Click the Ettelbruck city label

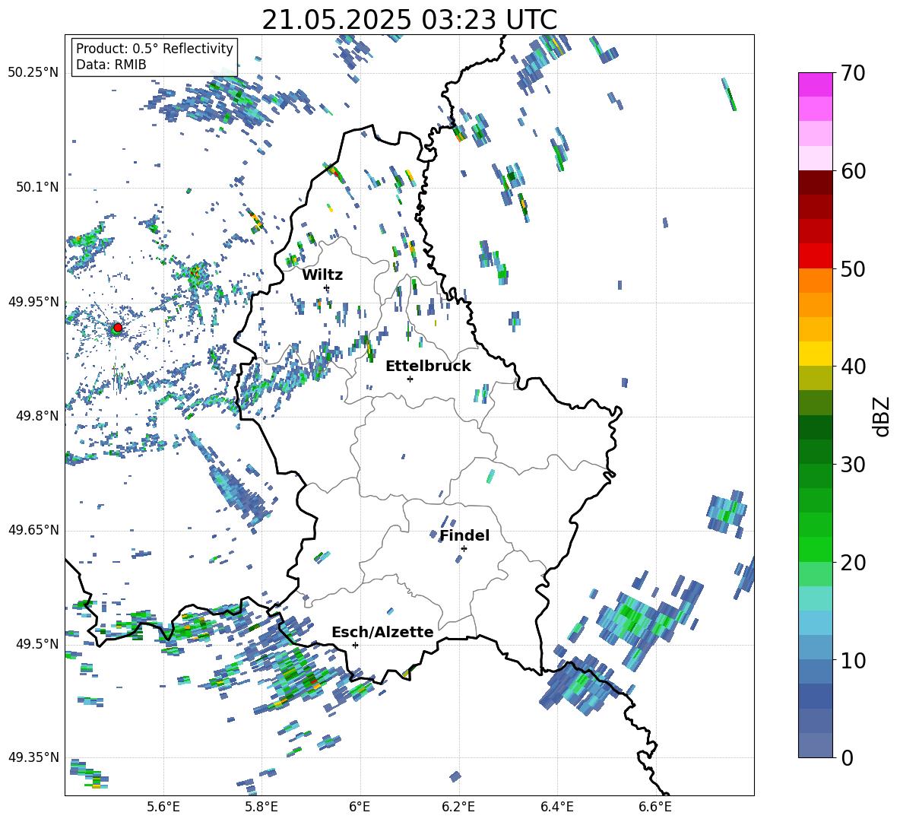428,367
